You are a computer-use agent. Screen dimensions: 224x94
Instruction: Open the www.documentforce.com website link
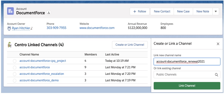point(97,28)
